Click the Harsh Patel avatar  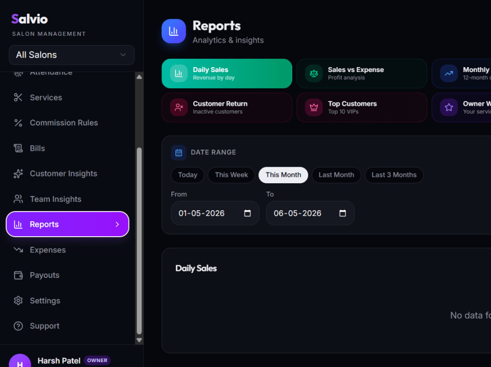[20, 361]
